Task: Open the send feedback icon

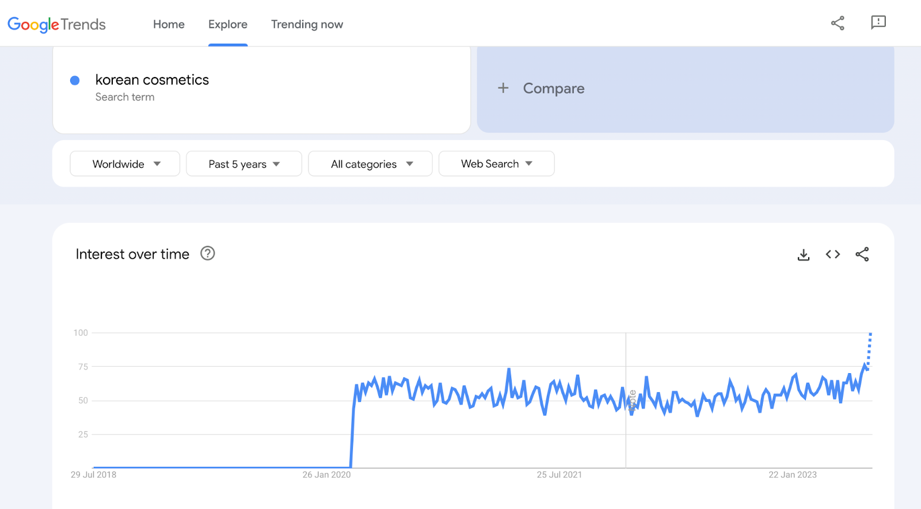Action: click(878, 22)
